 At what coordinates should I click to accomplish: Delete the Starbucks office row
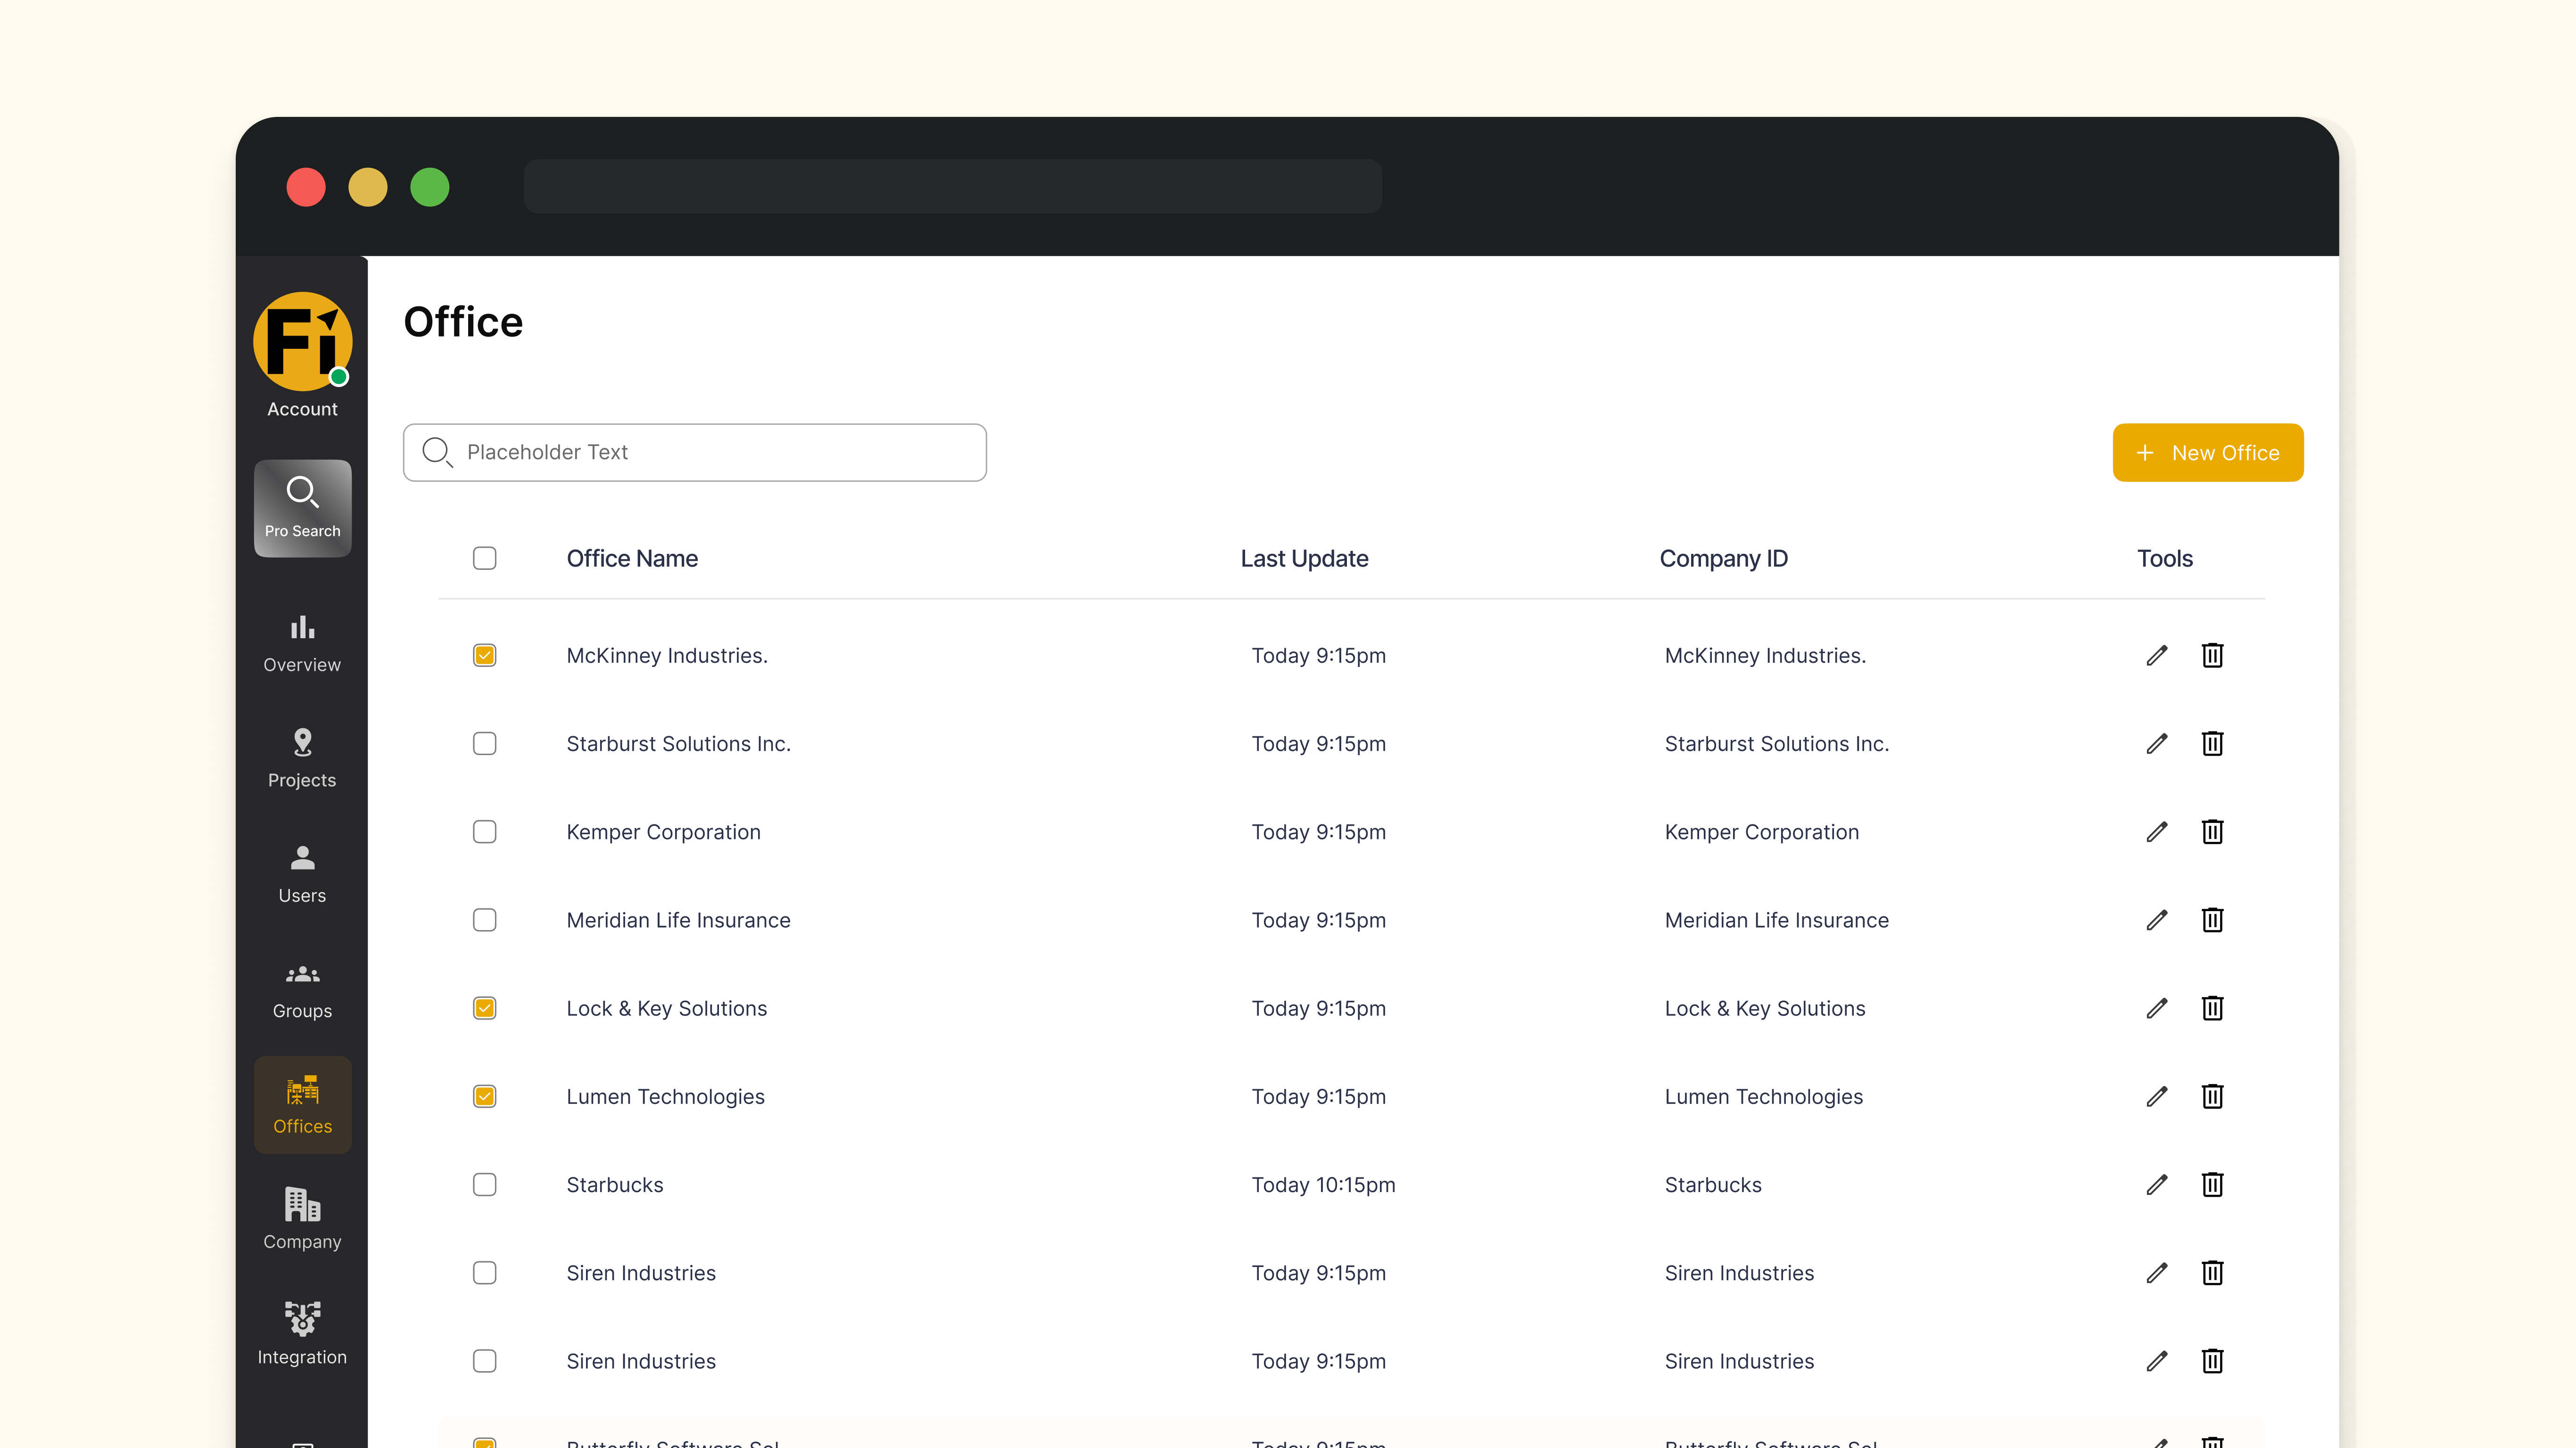coord(2212,1184)
